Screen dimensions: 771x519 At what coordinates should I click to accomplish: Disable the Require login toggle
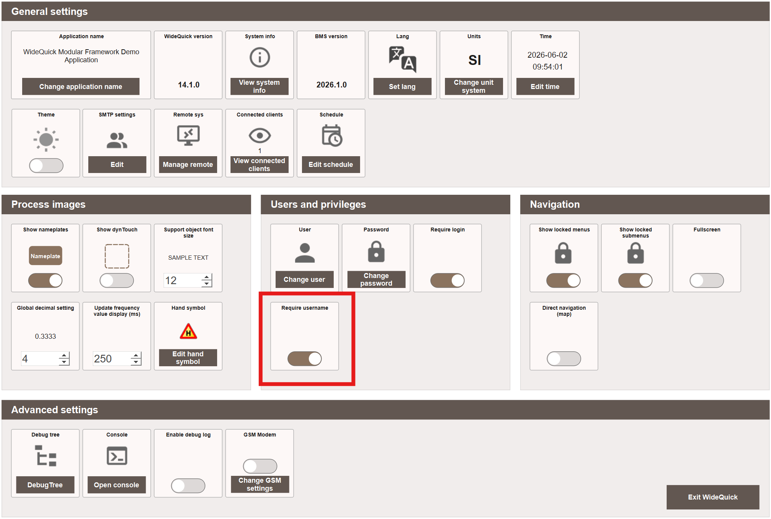[447, 281]
